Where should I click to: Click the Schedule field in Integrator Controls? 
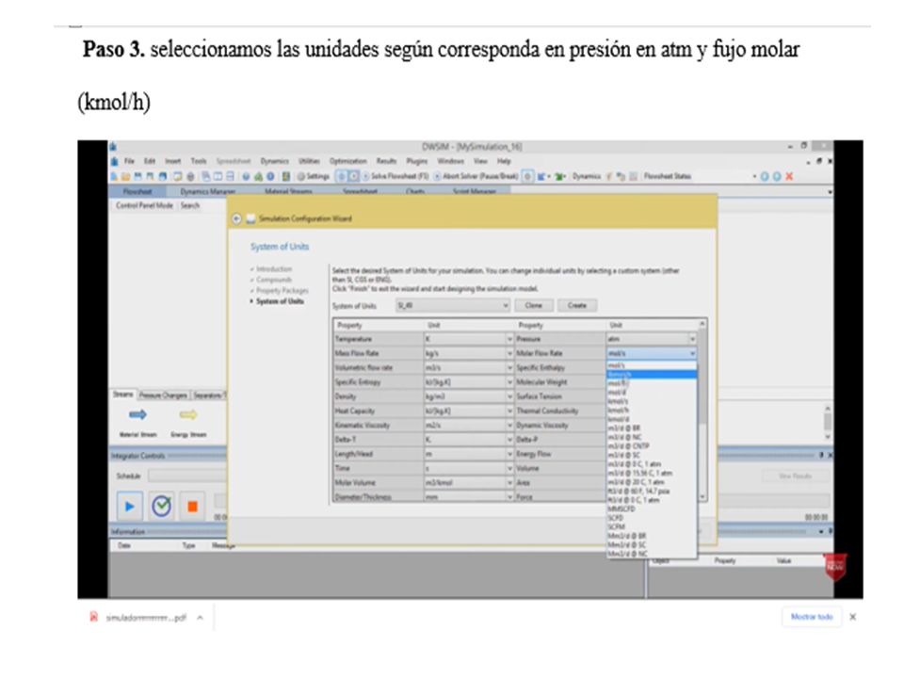click(187, 476)
